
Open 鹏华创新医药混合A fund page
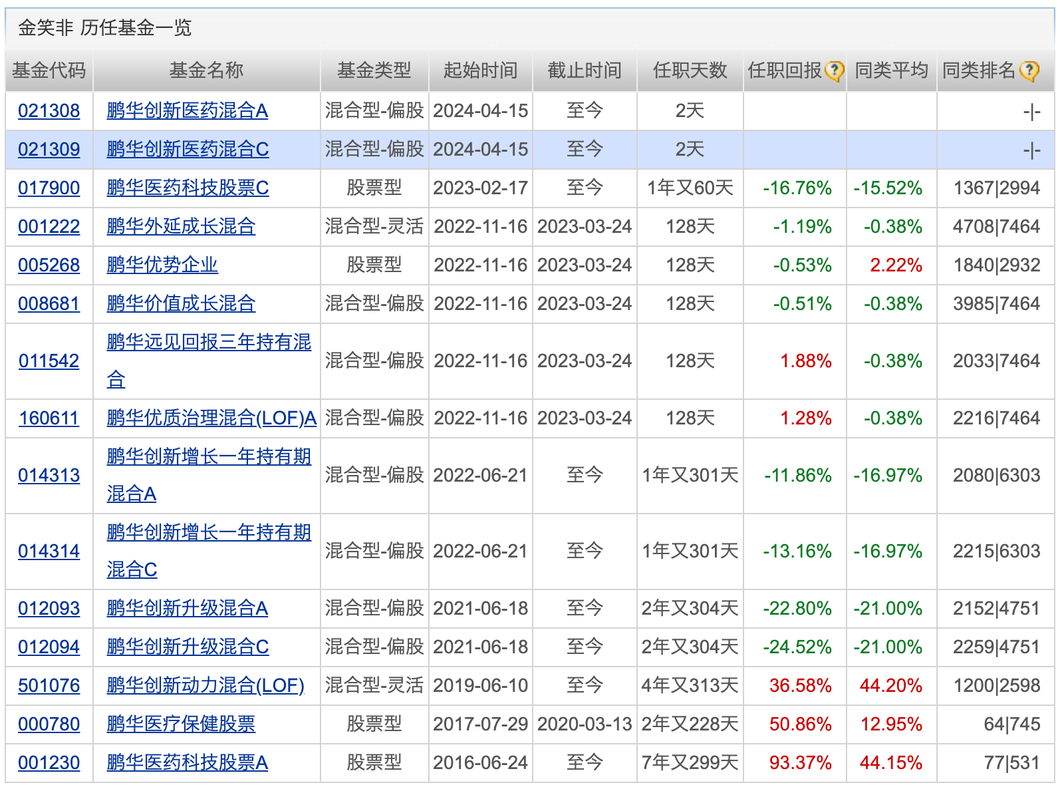click(188, 110)
